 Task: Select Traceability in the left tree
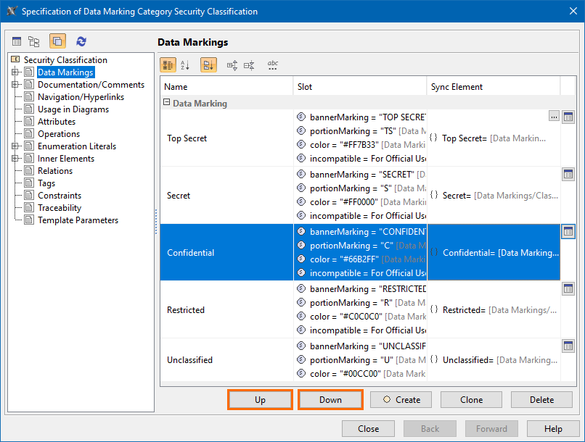click(x=60, y=208)
